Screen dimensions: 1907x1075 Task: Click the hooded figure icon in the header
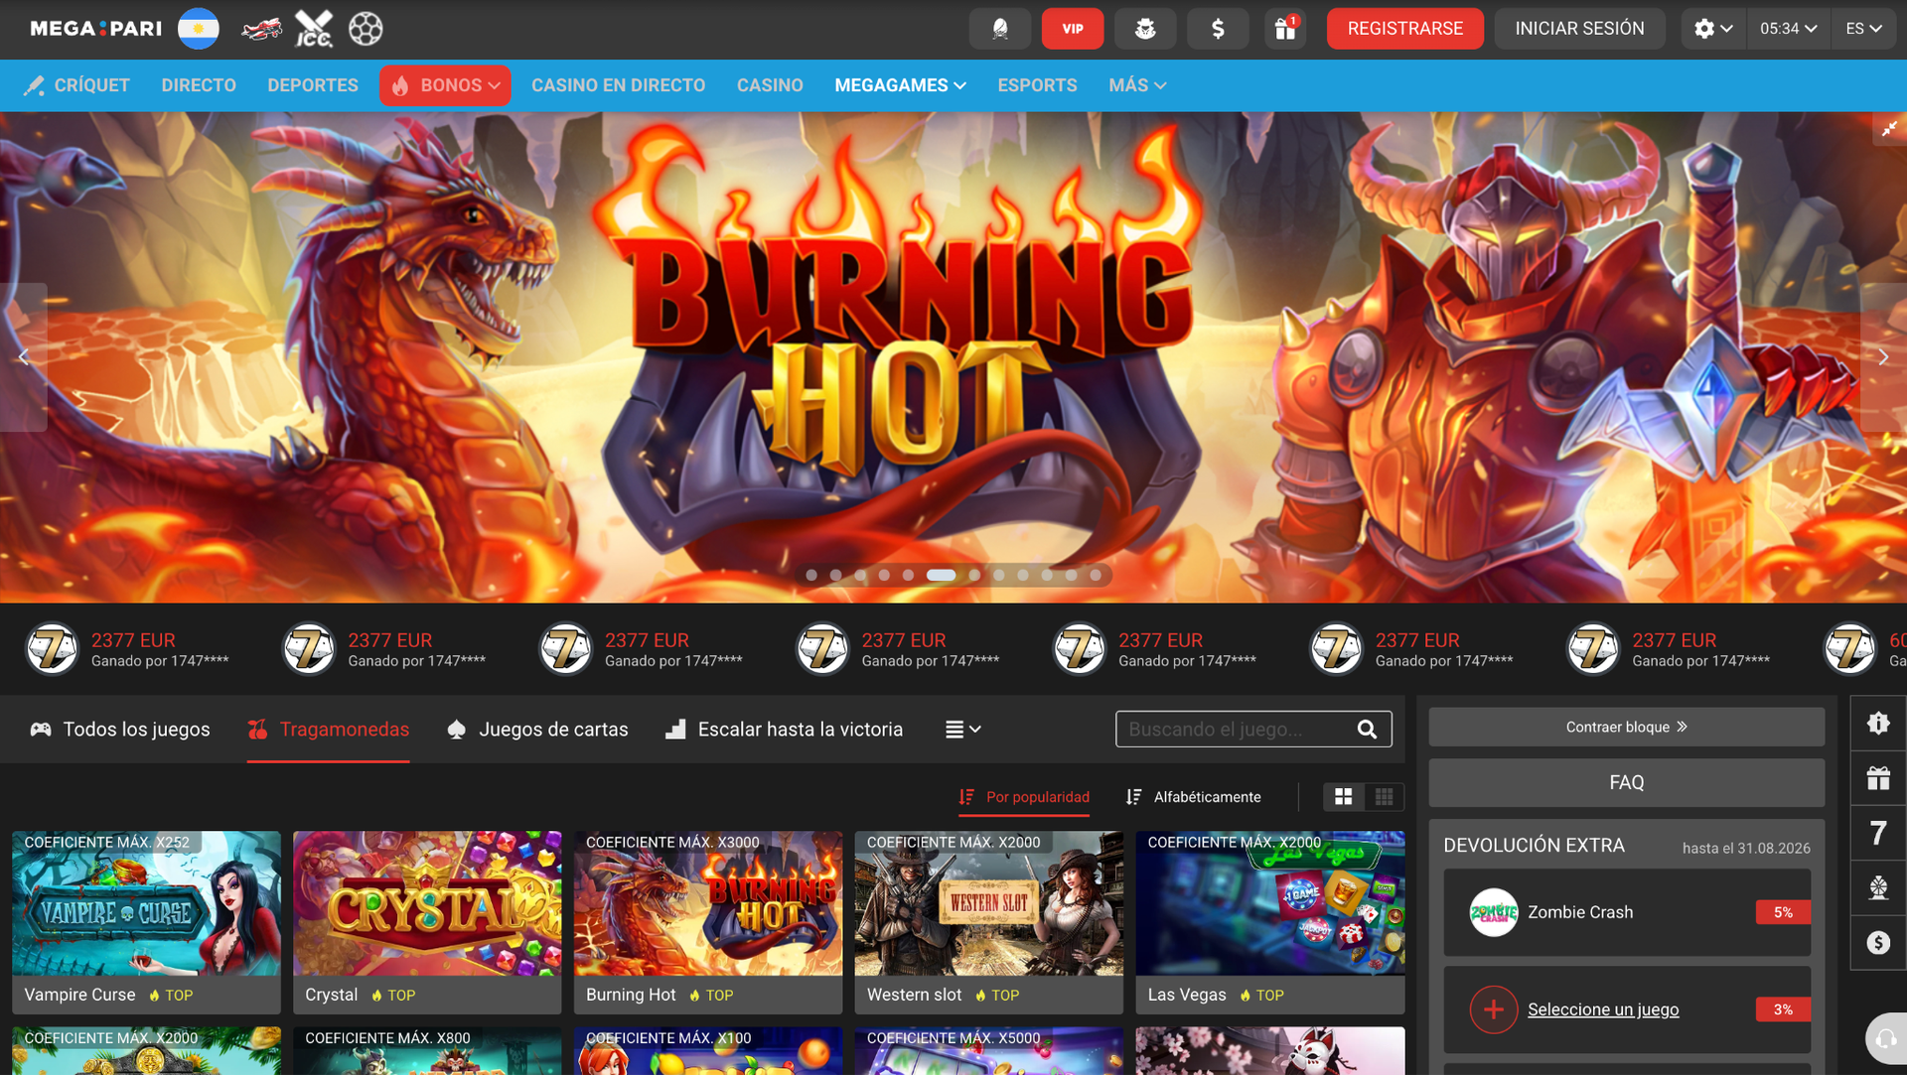coord(1000,29)
